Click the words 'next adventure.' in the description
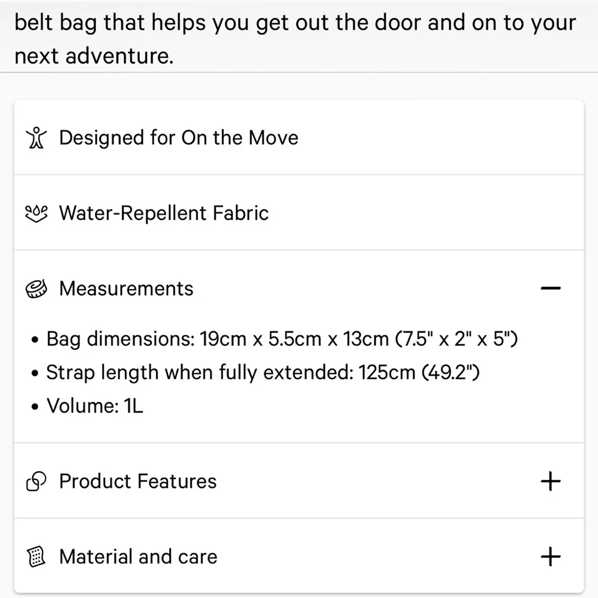Viewport: 598px width, 598px height. 94,56
